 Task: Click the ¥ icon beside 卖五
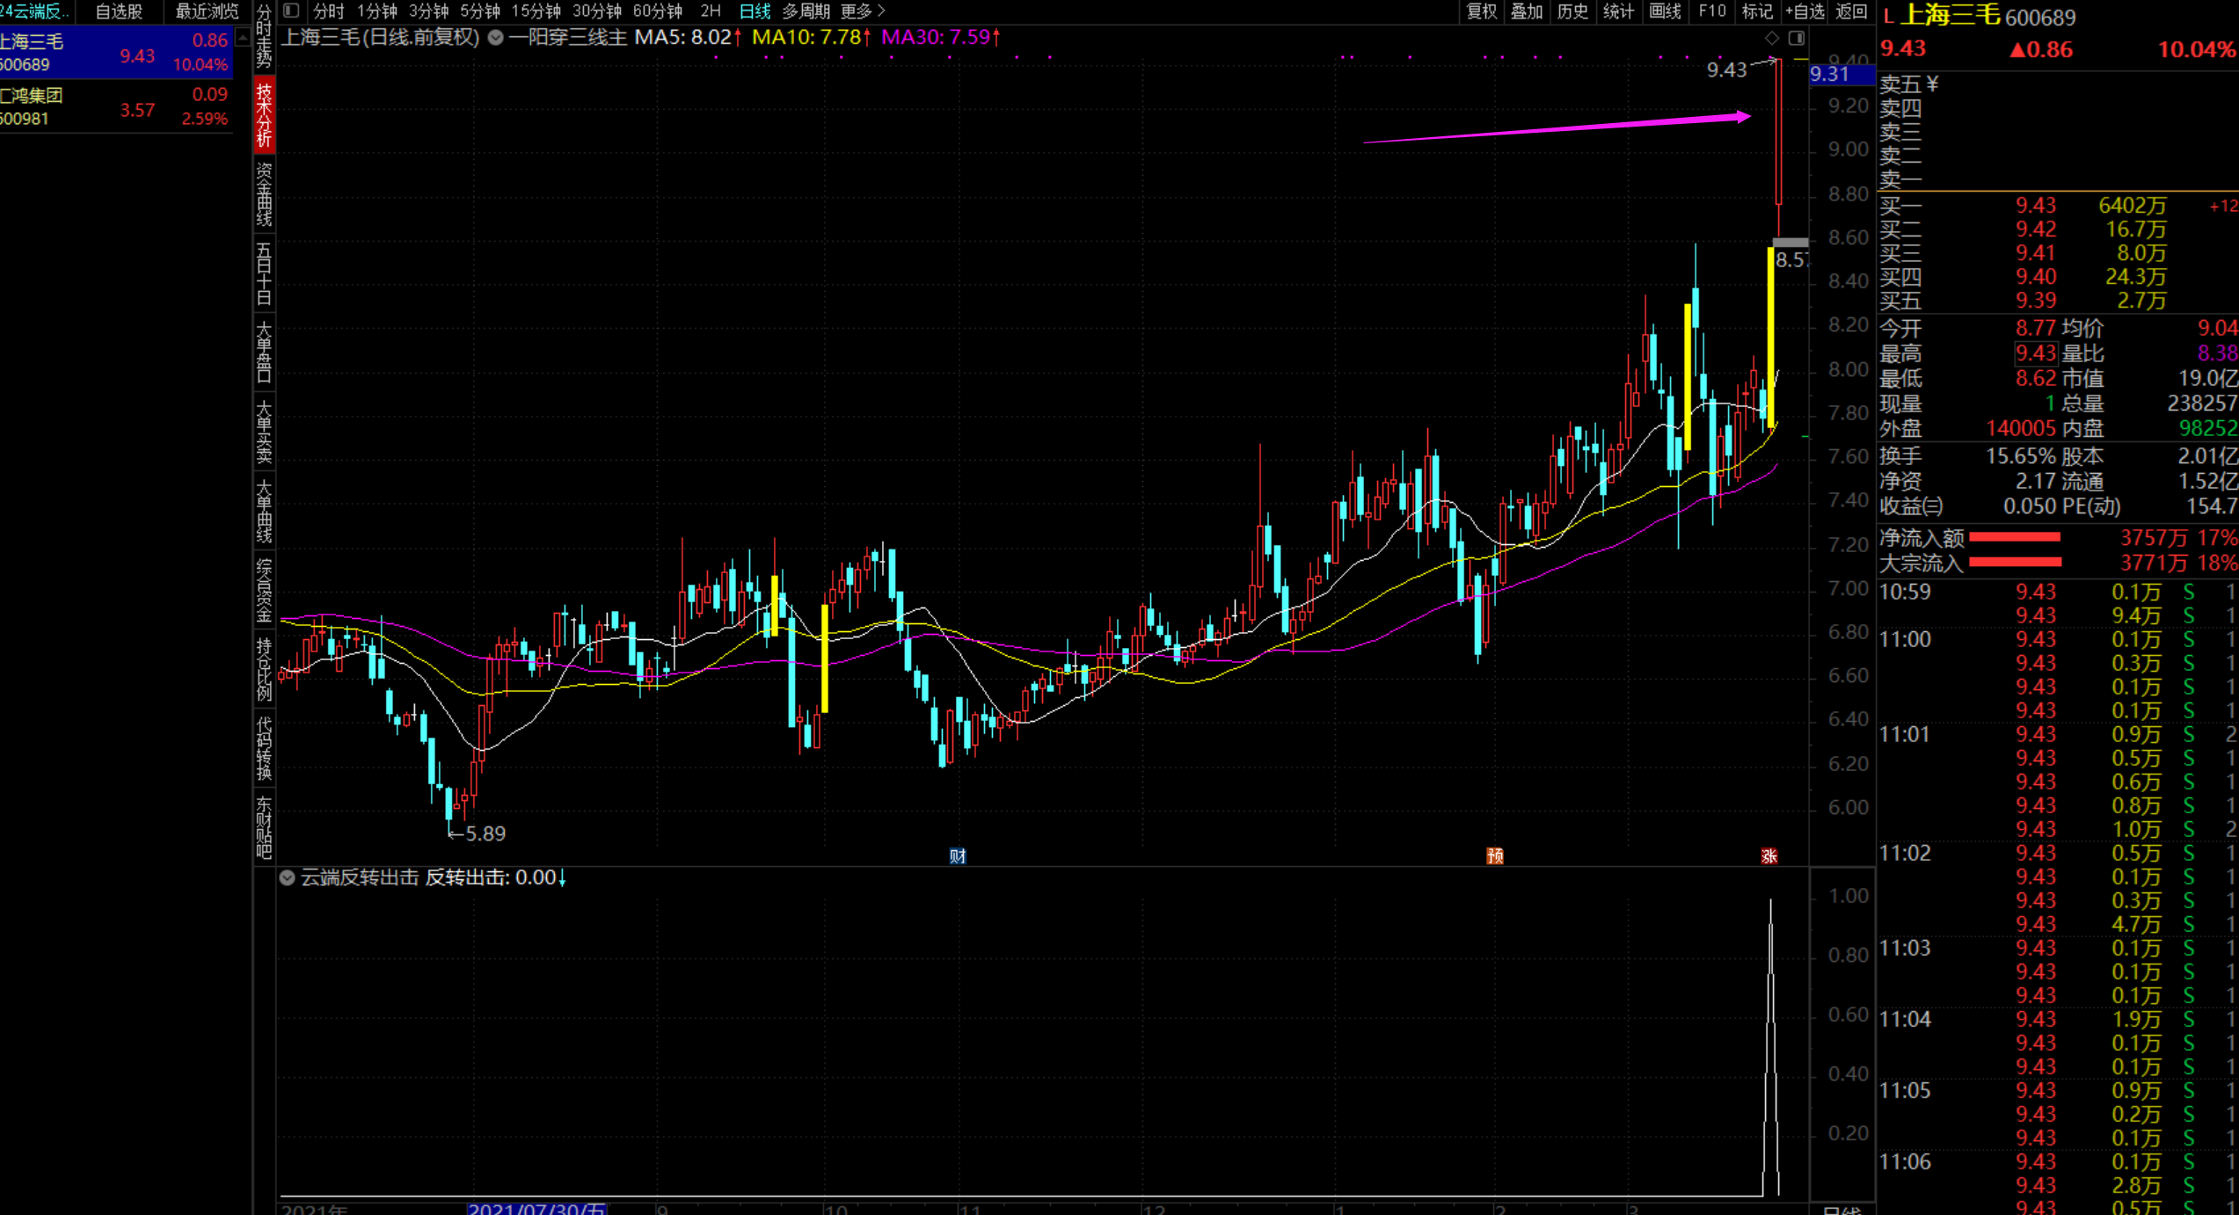[1932, 84]
